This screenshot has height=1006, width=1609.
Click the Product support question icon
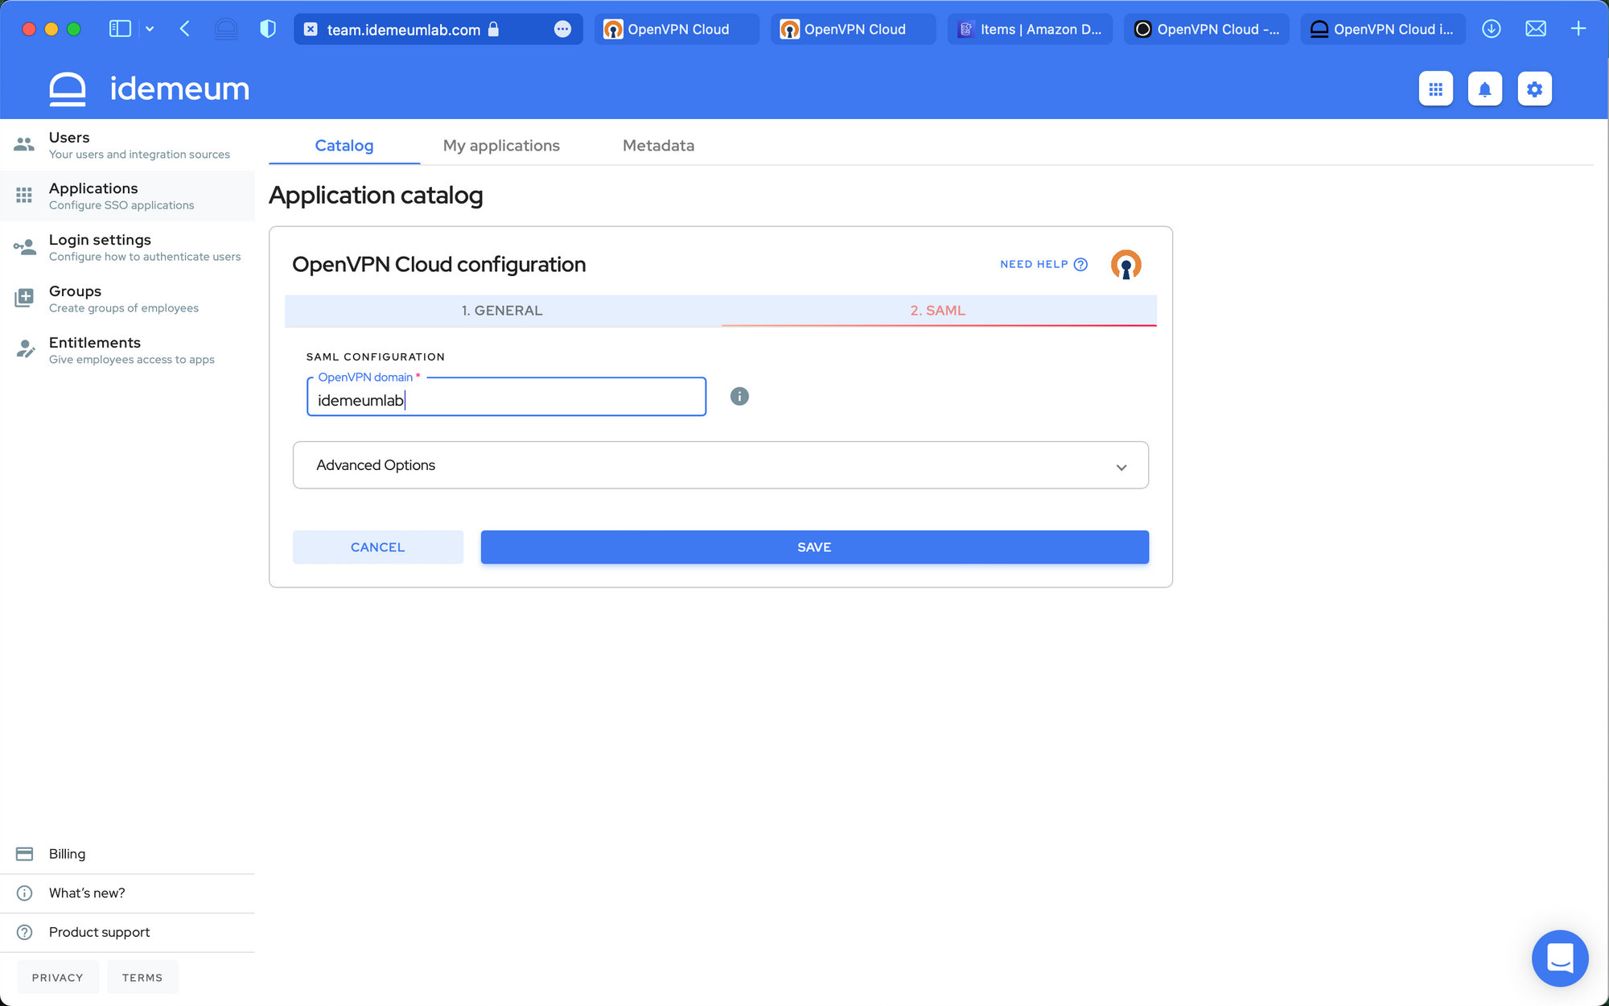coord(24,932)
